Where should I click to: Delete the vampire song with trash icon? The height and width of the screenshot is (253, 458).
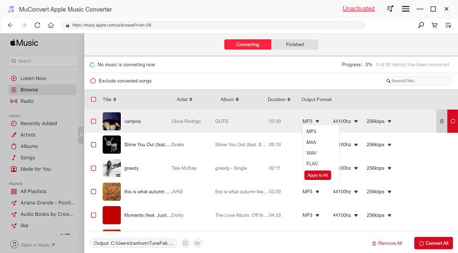coord(441,121)
